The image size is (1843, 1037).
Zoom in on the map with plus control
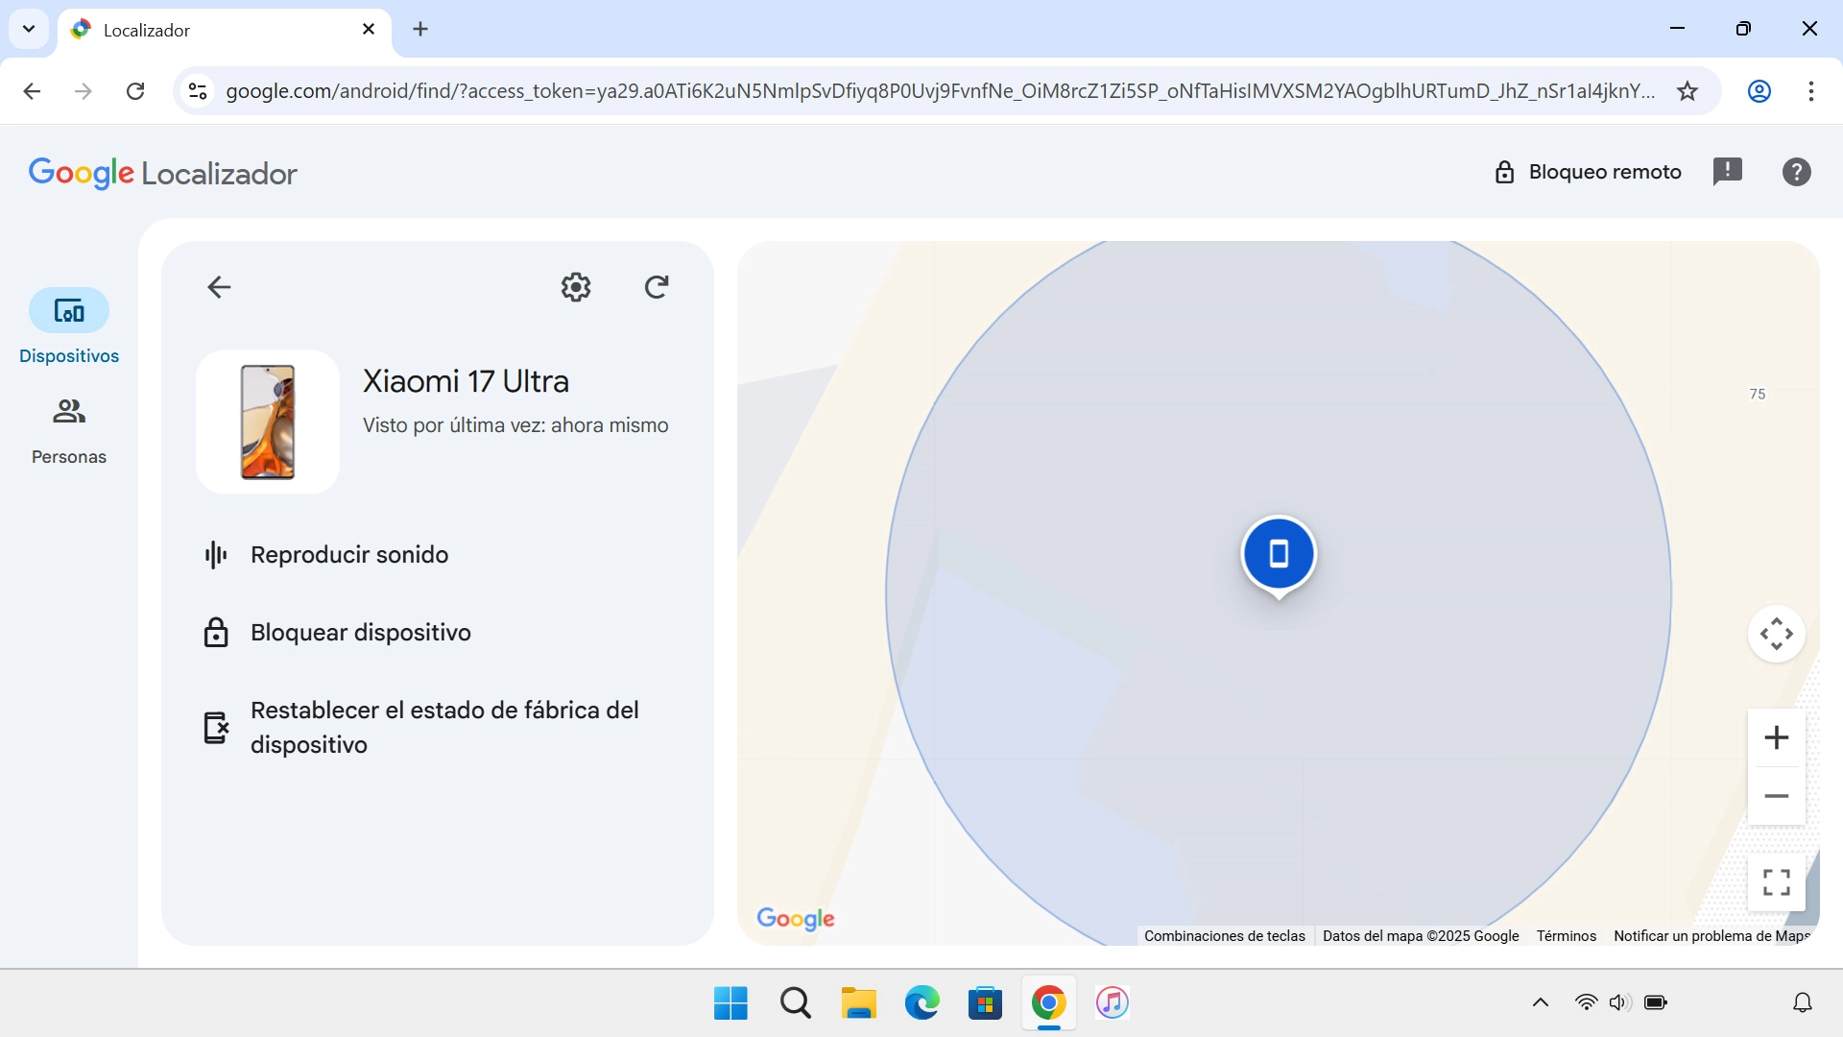coord(1776,737)
